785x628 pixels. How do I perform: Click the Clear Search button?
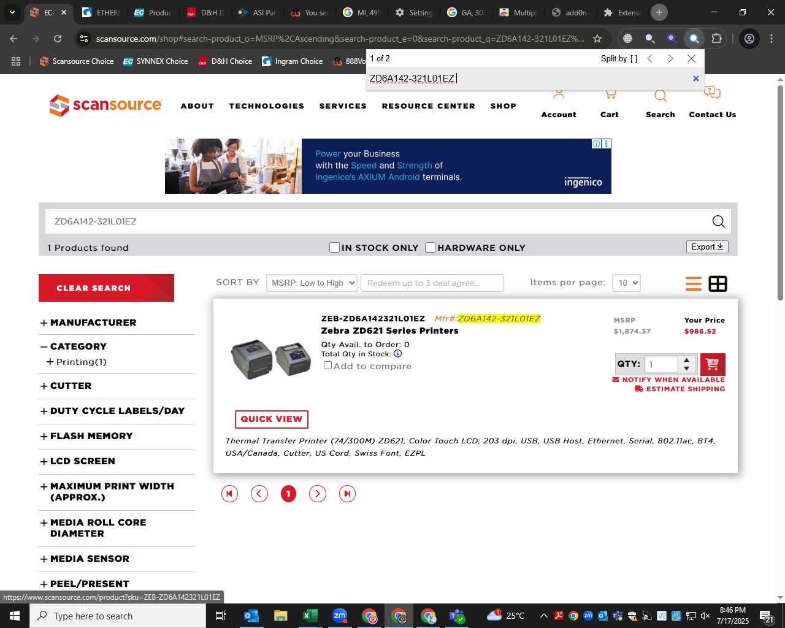point(106,288)
